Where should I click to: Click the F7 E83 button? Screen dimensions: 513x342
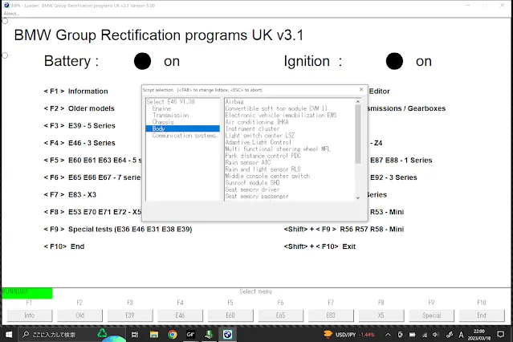click(331, 316)
